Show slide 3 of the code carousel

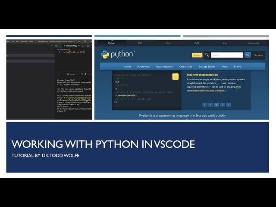[x=216, y=105]
